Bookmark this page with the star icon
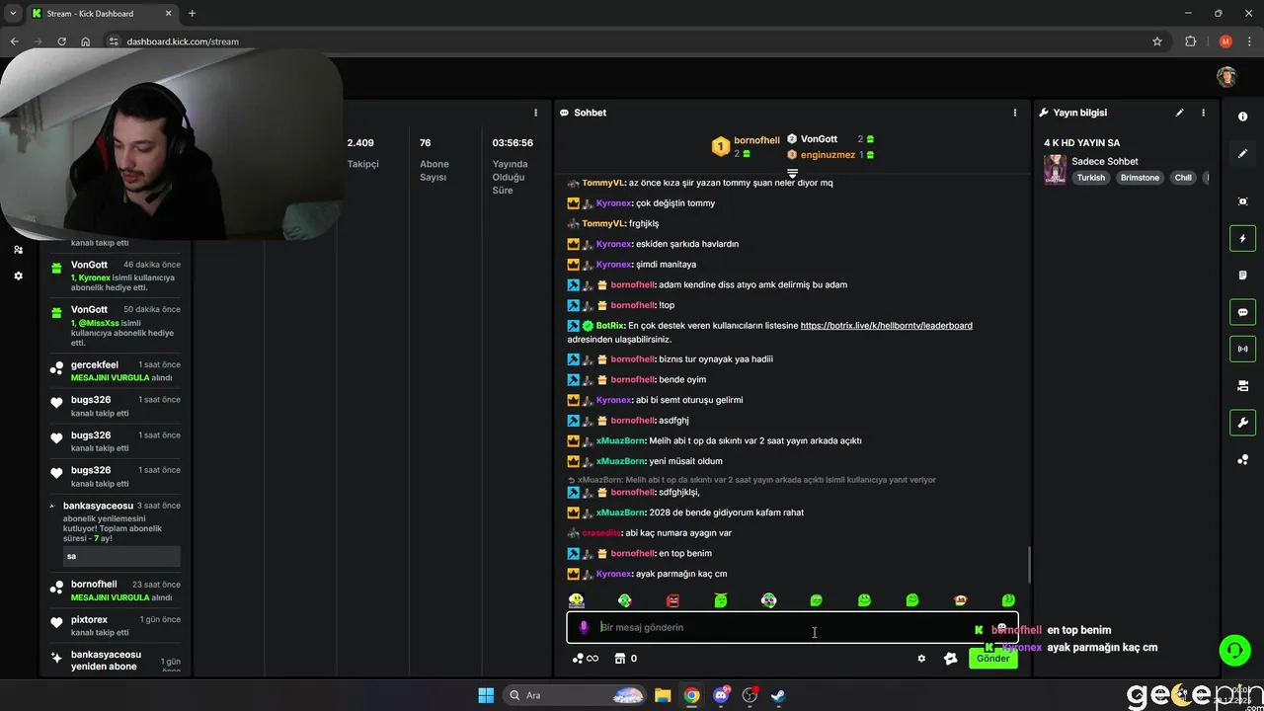Screen dimensions: 1264x711 1157,41
